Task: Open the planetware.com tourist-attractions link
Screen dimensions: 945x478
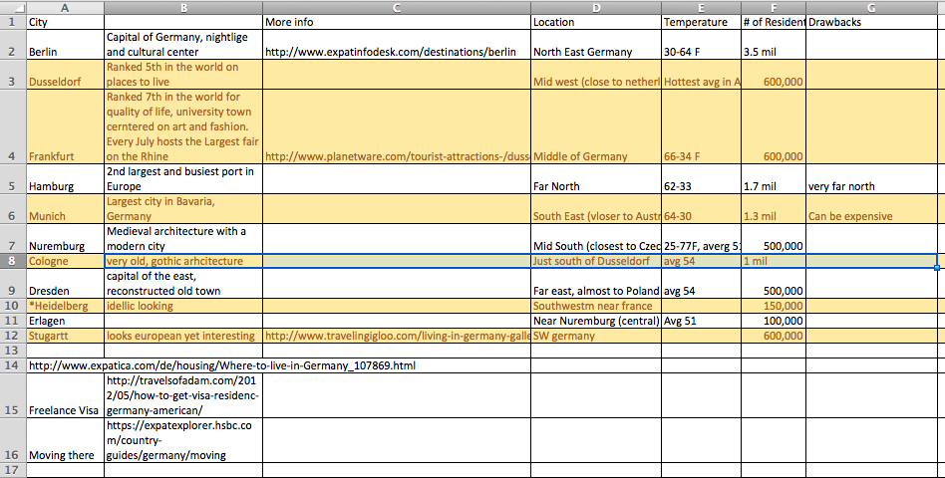Action: tap(397, 156)
